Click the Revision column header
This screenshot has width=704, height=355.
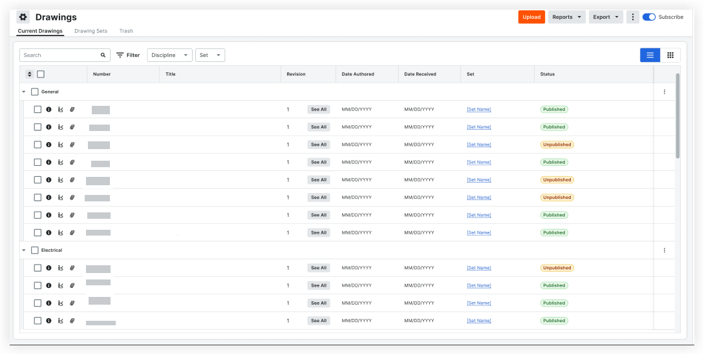click(x=296, y=74)
